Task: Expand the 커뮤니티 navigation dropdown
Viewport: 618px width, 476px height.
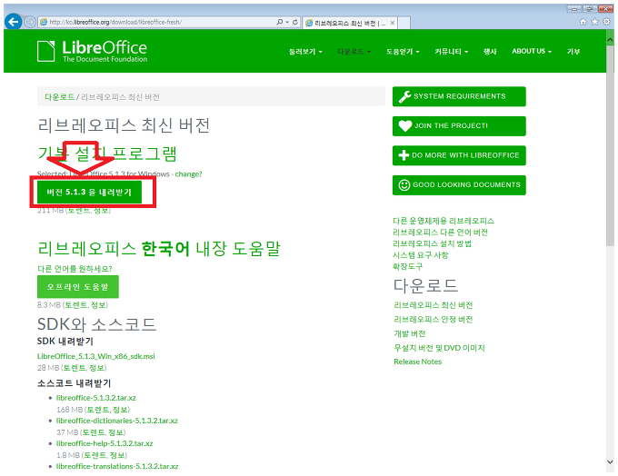Action: tap(452, 52)
